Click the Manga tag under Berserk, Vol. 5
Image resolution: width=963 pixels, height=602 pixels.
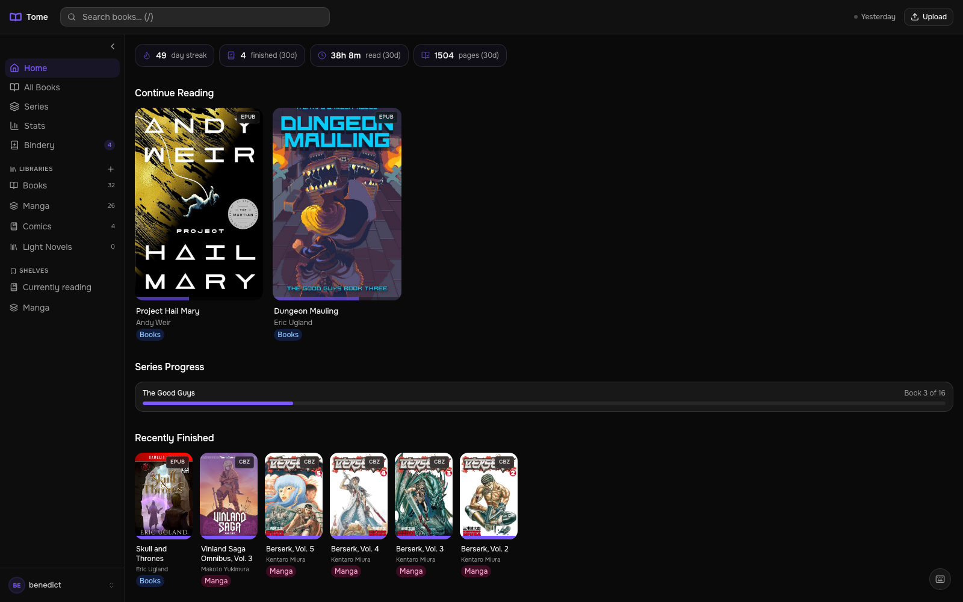(281, 571)
